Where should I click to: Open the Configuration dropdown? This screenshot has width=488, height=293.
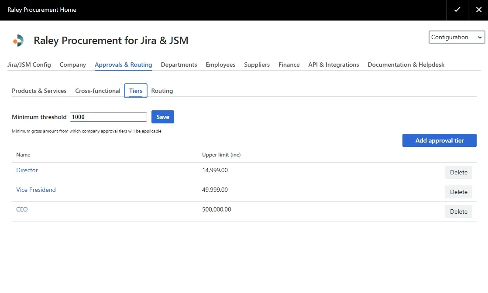(x=457, y=37)
